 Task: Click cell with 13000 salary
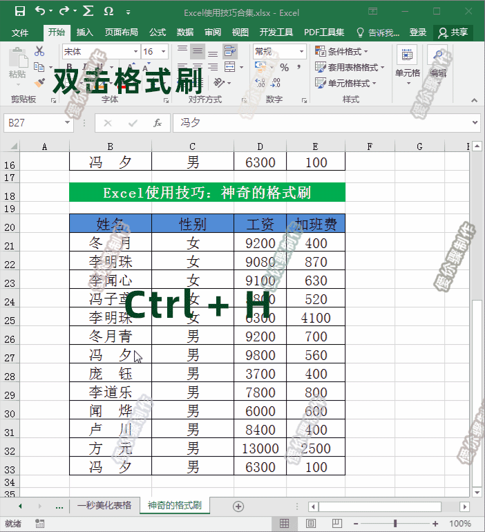point(260,448)
